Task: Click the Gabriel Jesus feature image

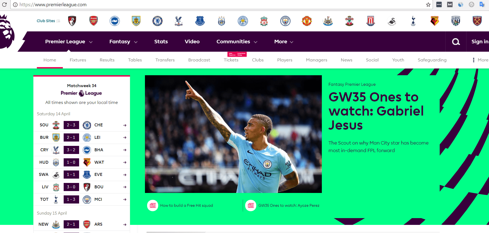Action: click(233, 134)
